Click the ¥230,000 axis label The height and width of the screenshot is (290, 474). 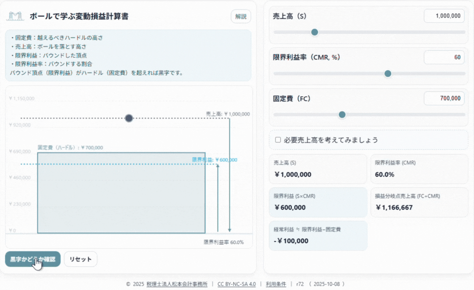pyautogui.click(x=19, y=204)
